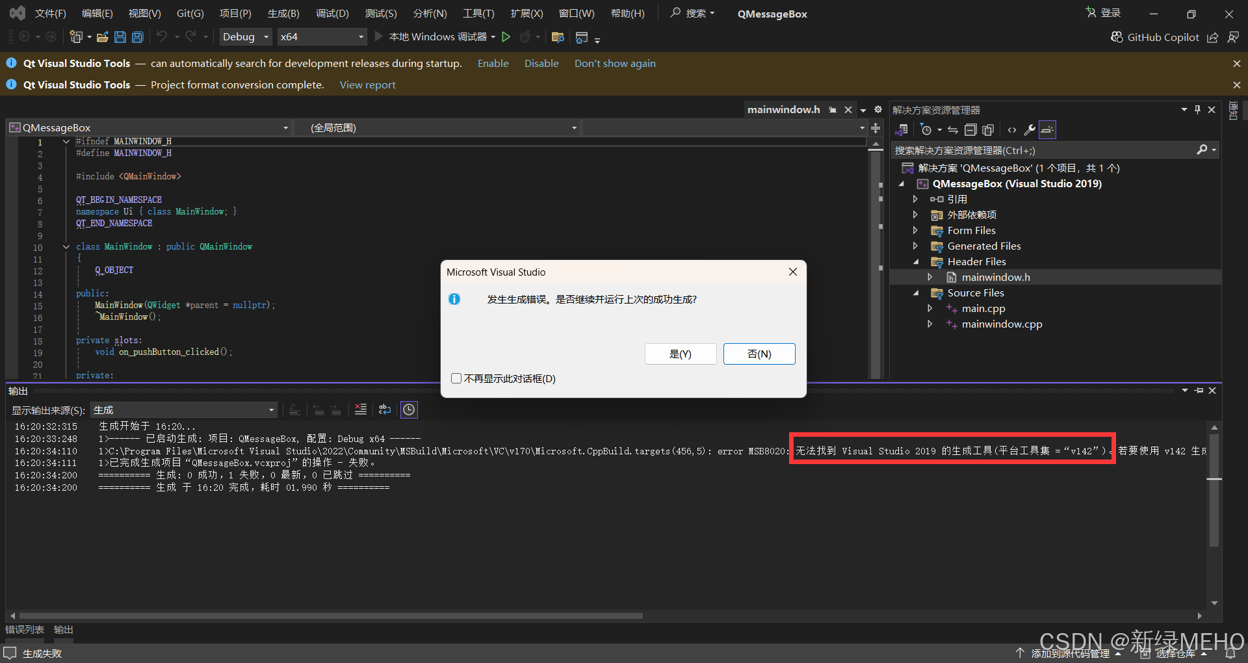Pin the Solution Explorer panel with pushpin icon
Viewport: 1248px width, 663px height.
[x=1197, y=110]
